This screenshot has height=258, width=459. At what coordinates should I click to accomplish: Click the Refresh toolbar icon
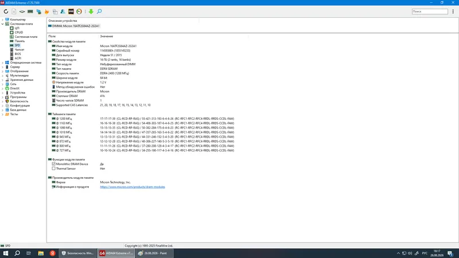[x=6, y=11]
